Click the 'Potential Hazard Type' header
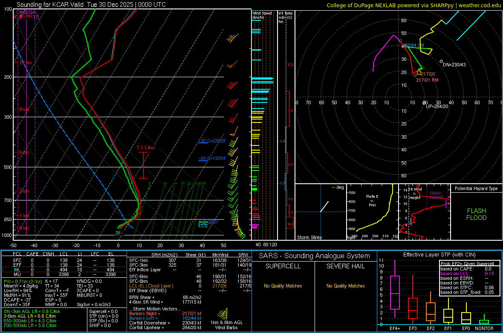This screenshot has width=503, height=333. pos(477,188)
